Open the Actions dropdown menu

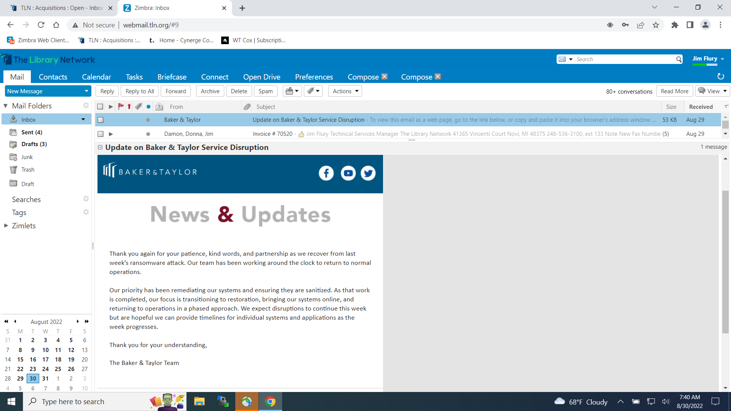pos(345,91)
